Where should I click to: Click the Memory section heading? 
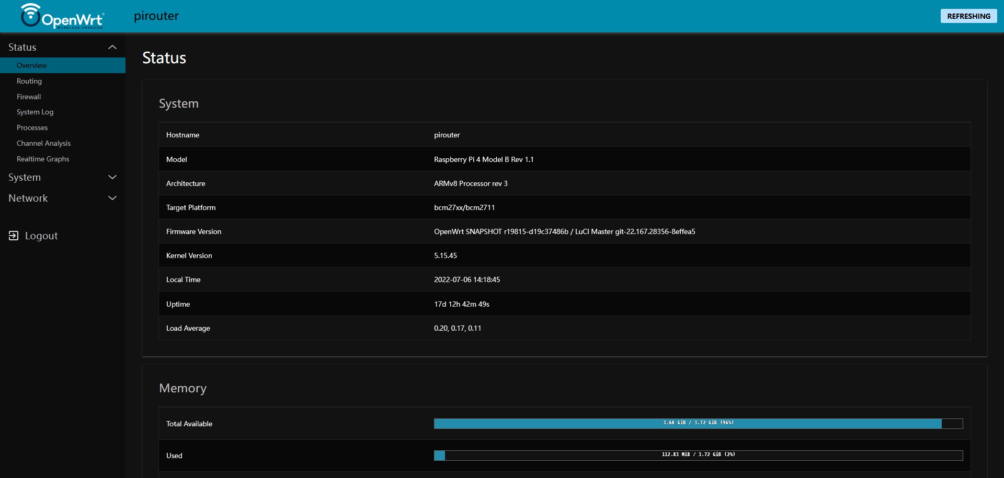coord(182,388)
